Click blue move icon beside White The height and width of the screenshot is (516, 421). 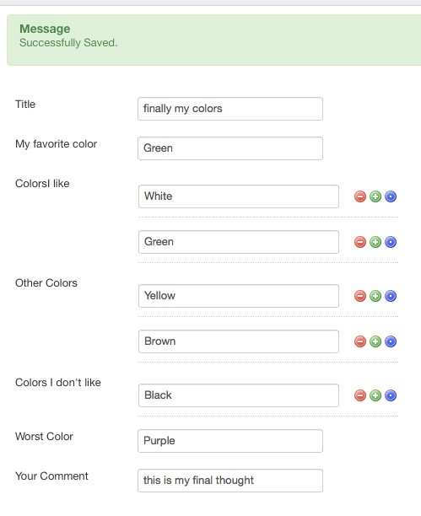coord(391,196)
